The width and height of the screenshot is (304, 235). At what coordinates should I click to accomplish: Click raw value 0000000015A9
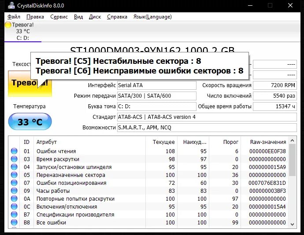click(x=267, y=167)
